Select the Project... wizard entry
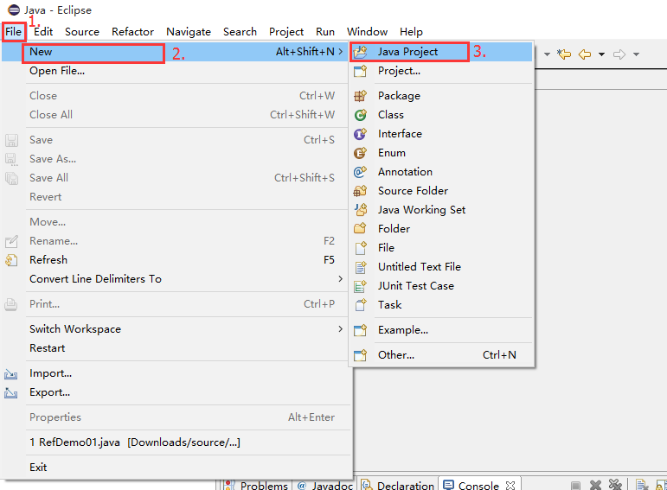The image size is (667, 490). (440, 71)
